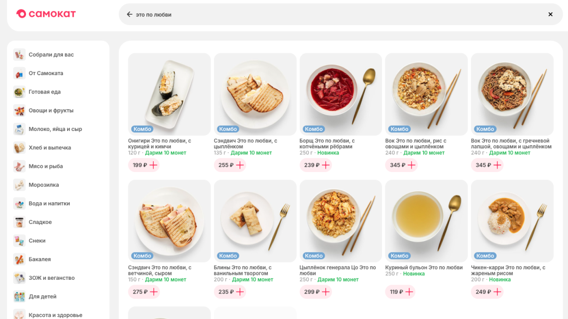The width and height of the screenshot is (568, 319).
Task: Select the 'Сладкое' category icon
Action: [x=19, y=222]
